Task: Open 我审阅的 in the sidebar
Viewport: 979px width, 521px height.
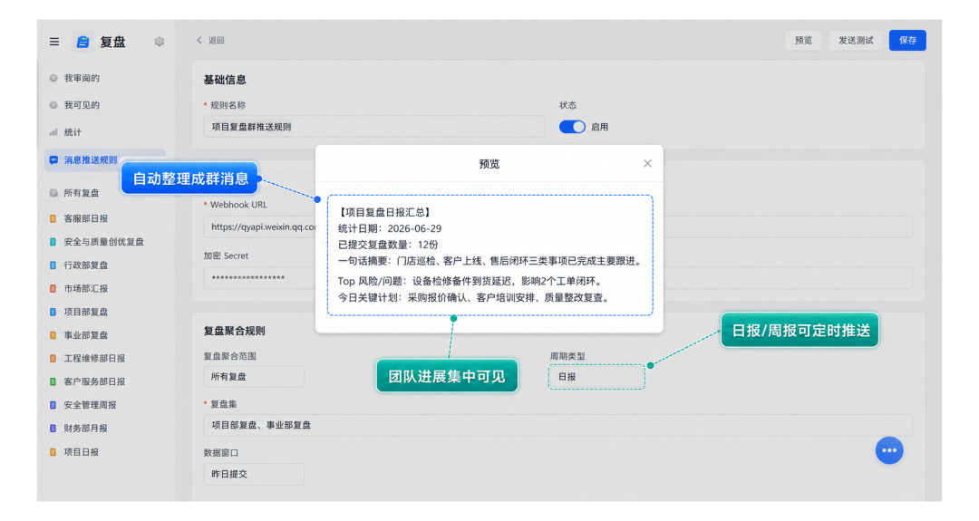Action: (x=82, y=78)
